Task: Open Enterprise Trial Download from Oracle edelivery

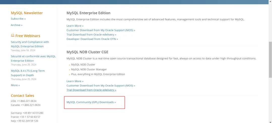Action: point(91,35)
